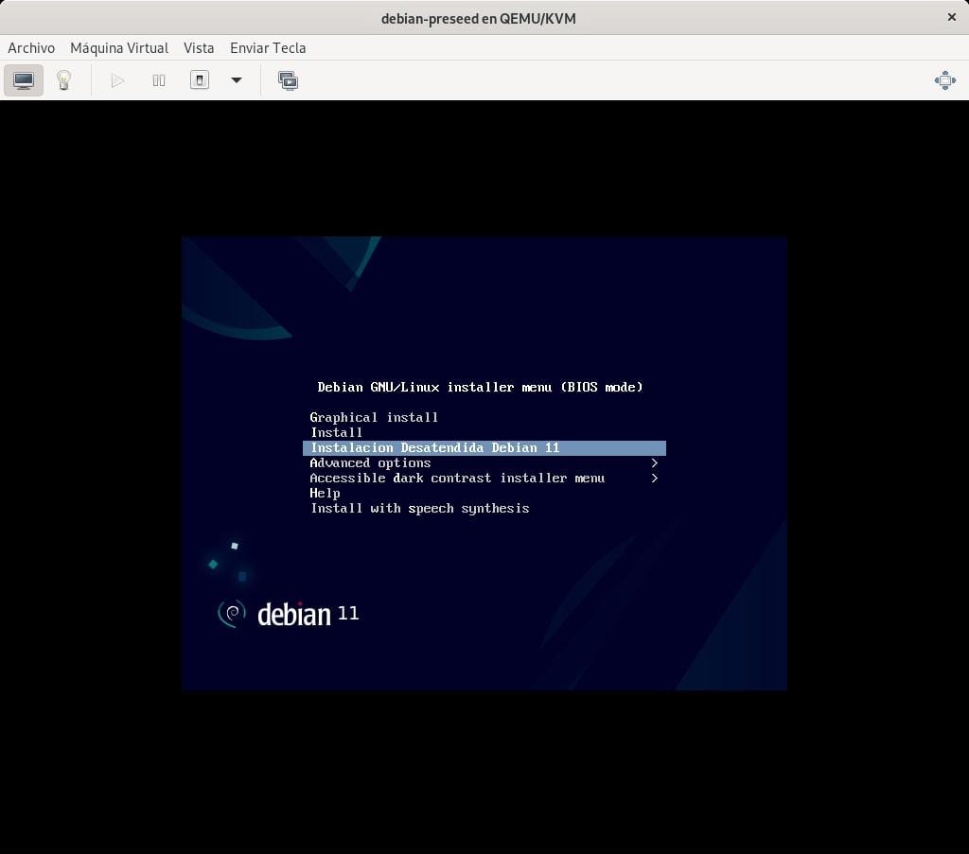Open virtual hardware details lightbulb icon
This screenshot has width=969, height=854.
pos(63,80)
